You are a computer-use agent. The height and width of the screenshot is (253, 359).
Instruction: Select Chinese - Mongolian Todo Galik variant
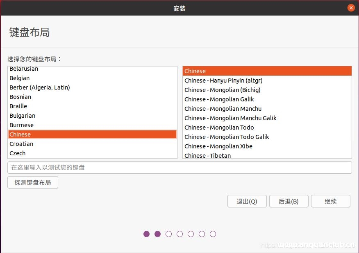click(227, 137)
